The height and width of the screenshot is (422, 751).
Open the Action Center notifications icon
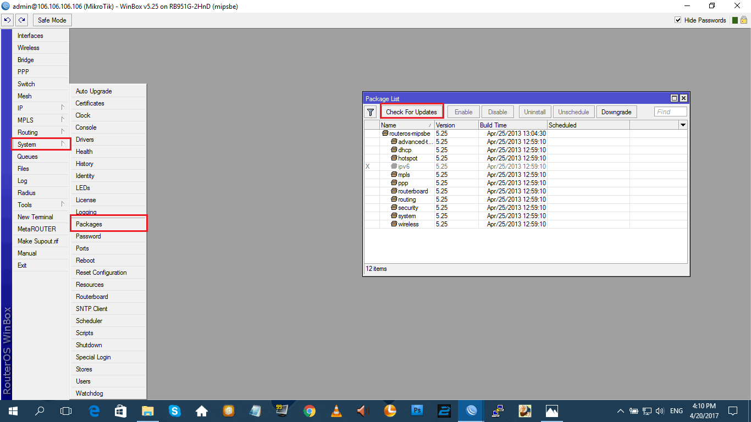732,411
